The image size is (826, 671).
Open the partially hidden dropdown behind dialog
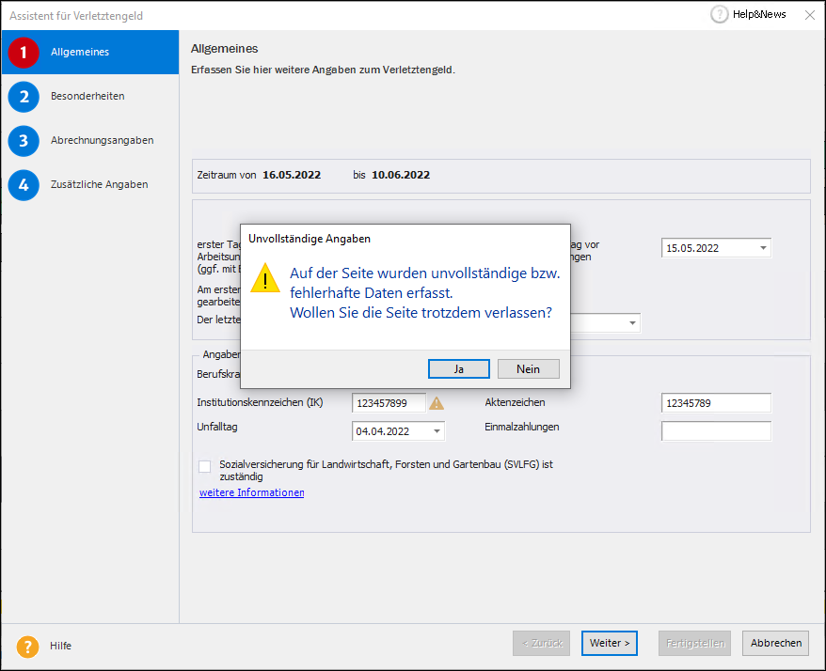point(631,323)
